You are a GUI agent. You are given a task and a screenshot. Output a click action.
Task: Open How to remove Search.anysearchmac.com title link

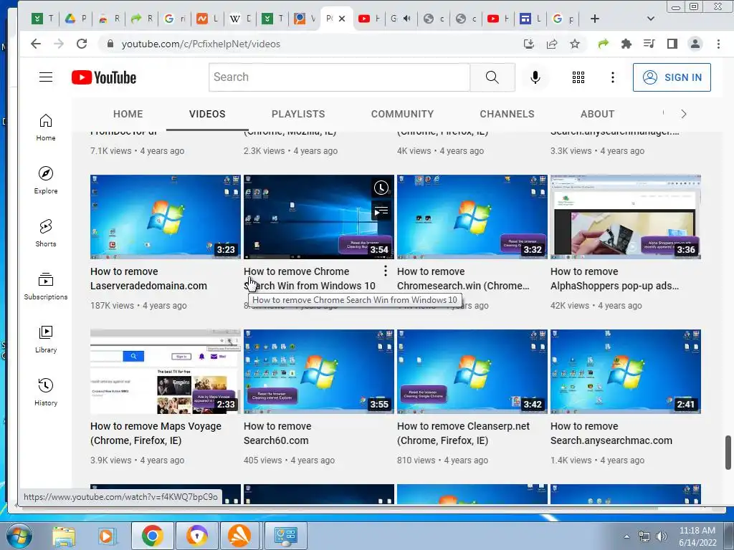[611, 433]
